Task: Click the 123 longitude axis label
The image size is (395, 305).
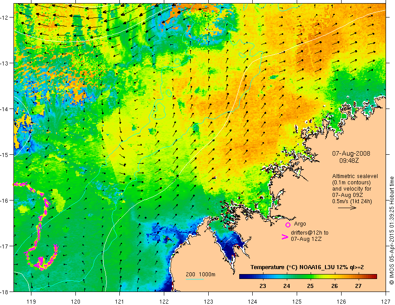Action: (208, 301)
